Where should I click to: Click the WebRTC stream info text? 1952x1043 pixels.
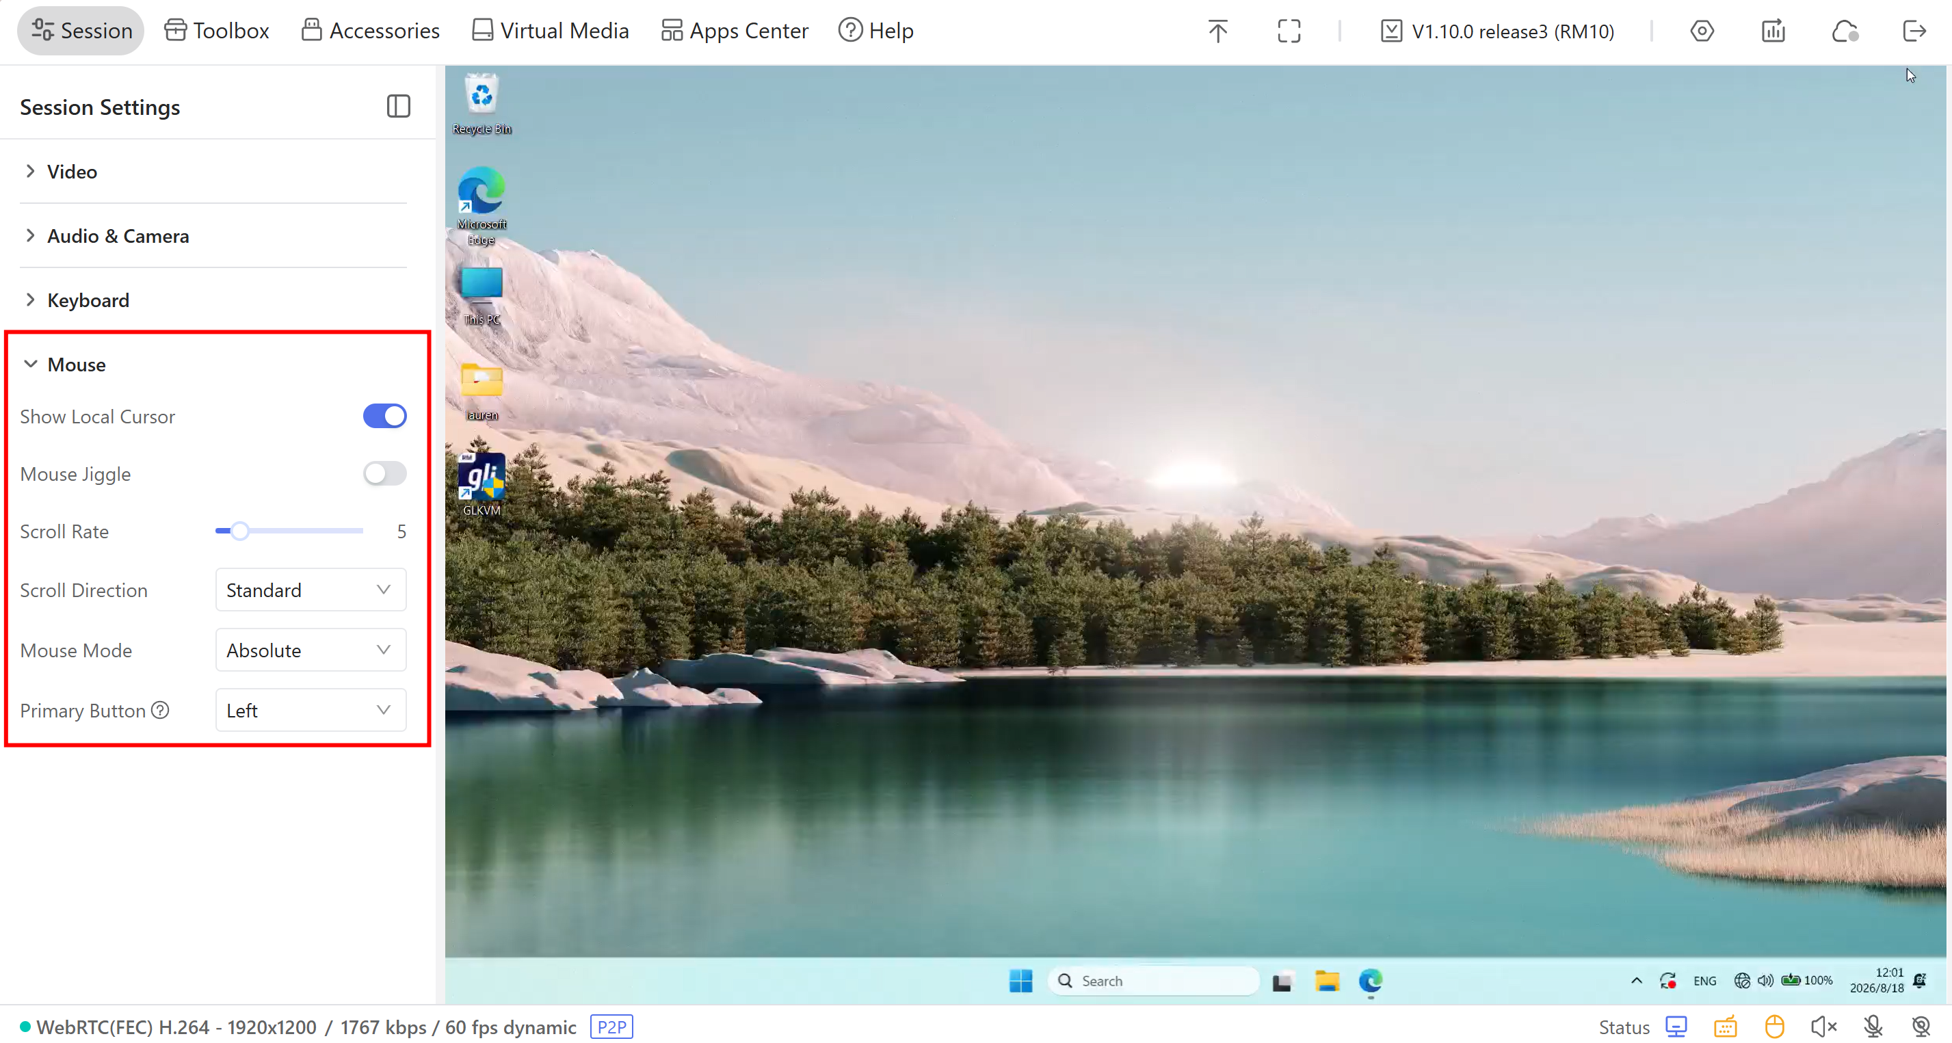point(306,1027)
